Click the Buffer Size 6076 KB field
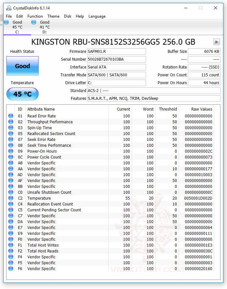This screenshot has height=289, width=227. (204, 52)
